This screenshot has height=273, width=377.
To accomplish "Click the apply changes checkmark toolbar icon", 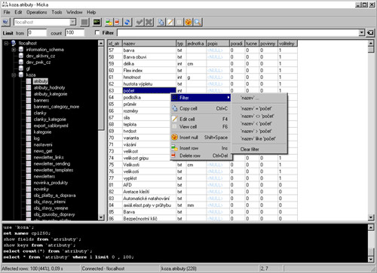I will point(139,22).
